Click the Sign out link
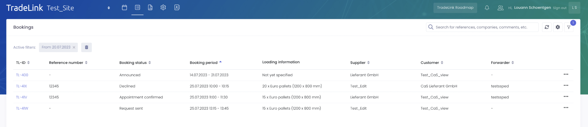The height and width of the screenshot is (127, 588). 560,8
